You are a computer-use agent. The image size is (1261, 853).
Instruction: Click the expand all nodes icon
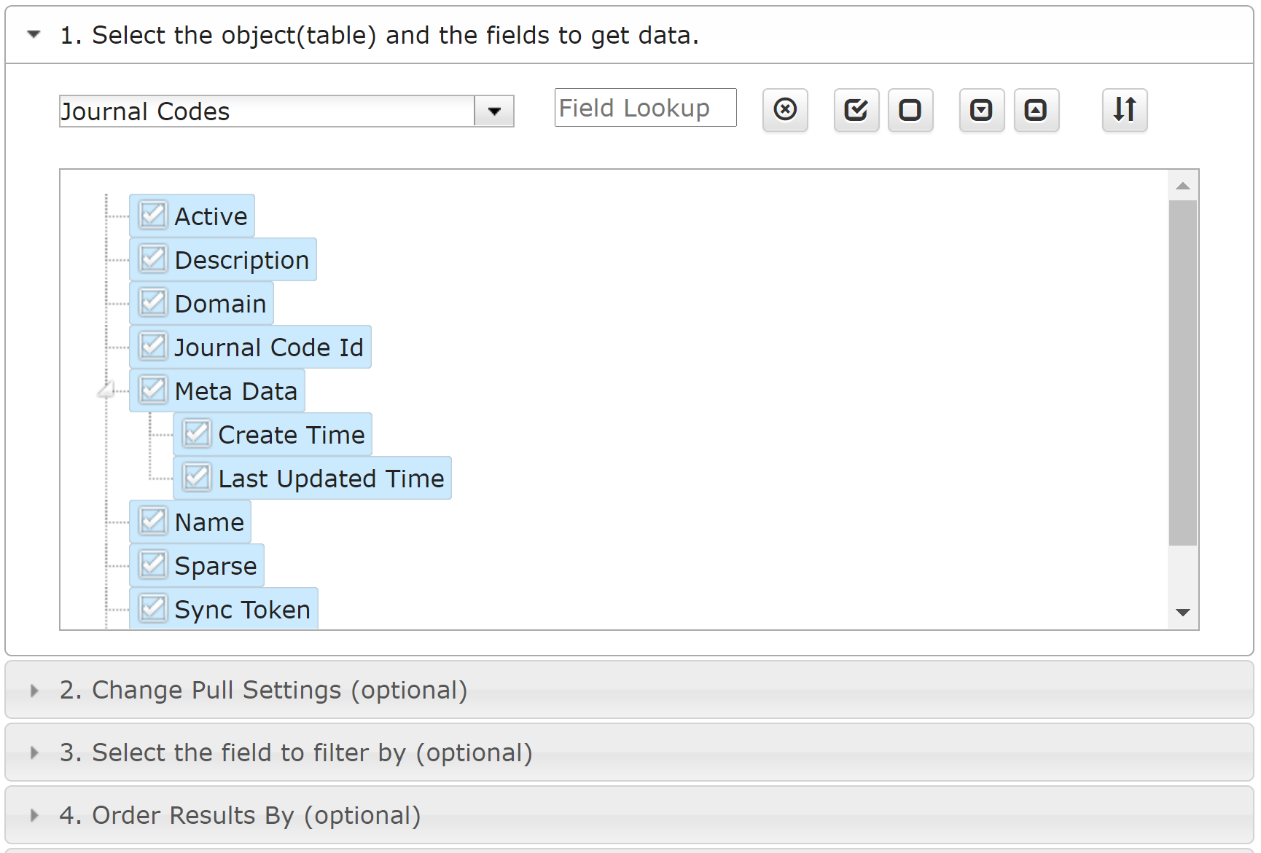pos(981,110)
